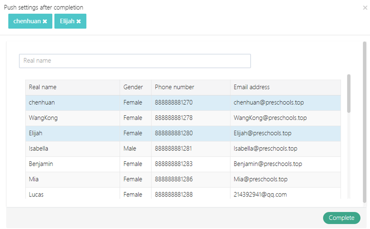Click email Benjamin@preschools.top
The height and width of the screenshot is (229, 370).
(268, 164)
